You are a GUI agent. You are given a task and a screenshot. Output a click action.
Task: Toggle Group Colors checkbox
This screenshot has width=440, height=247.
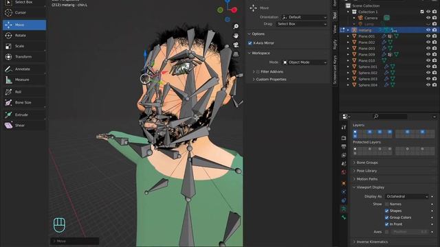click(386, 217)
